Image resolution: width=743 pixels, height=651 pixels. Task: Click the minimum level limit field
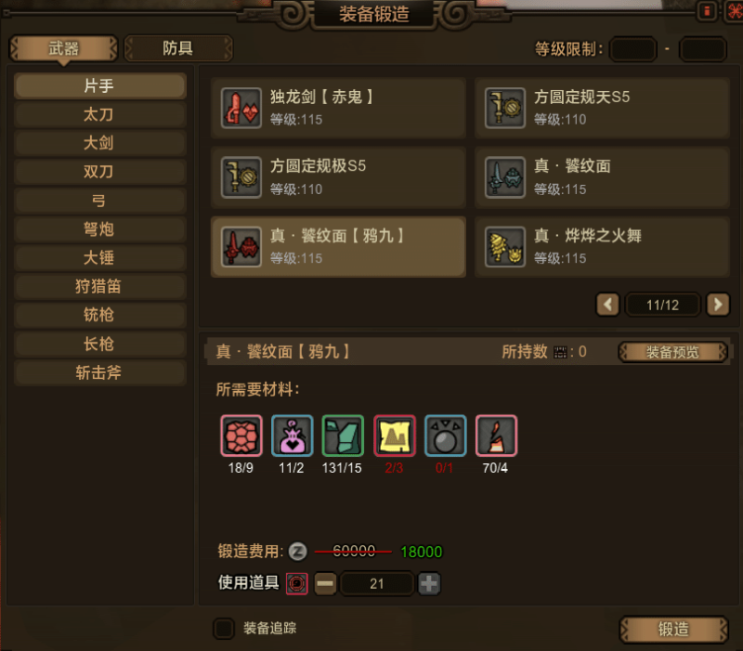633,49
